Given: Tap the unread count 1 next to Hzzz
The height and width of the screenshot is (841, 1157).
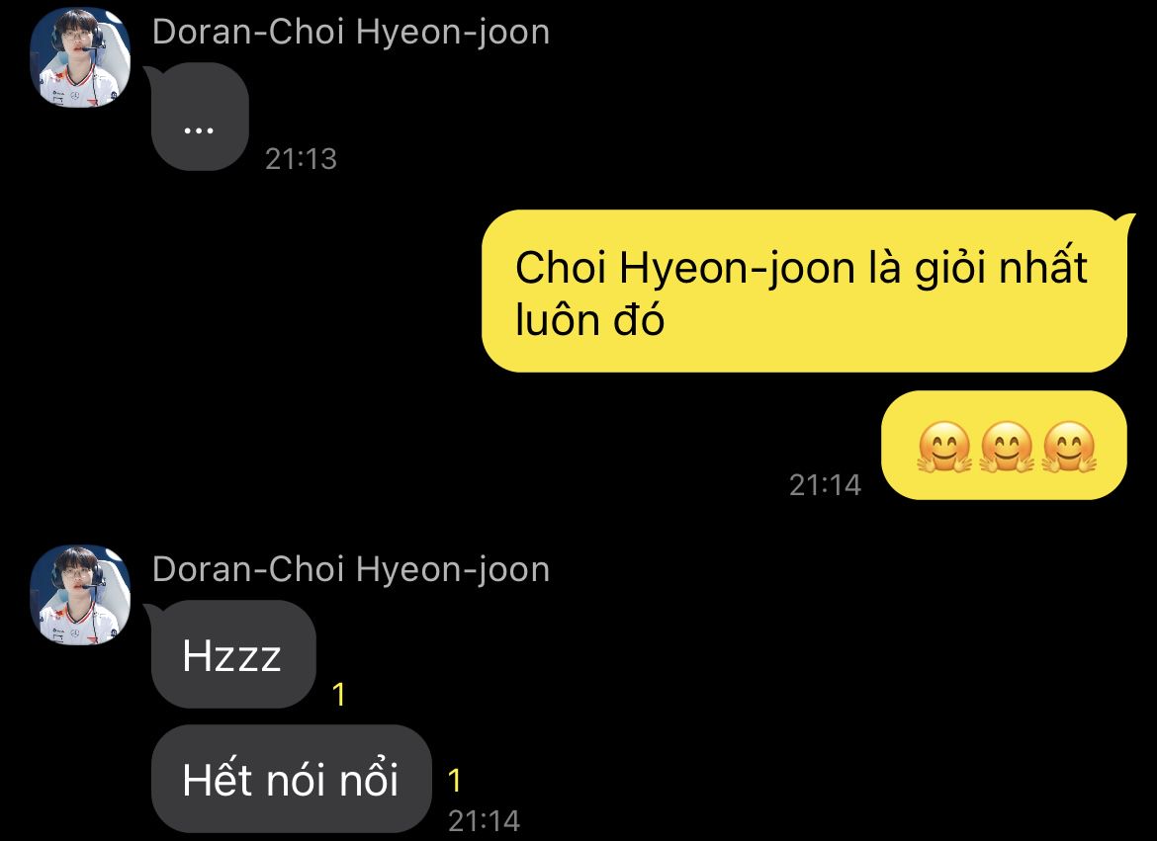Looking at the screenshot, I should (x=338, y=694).
